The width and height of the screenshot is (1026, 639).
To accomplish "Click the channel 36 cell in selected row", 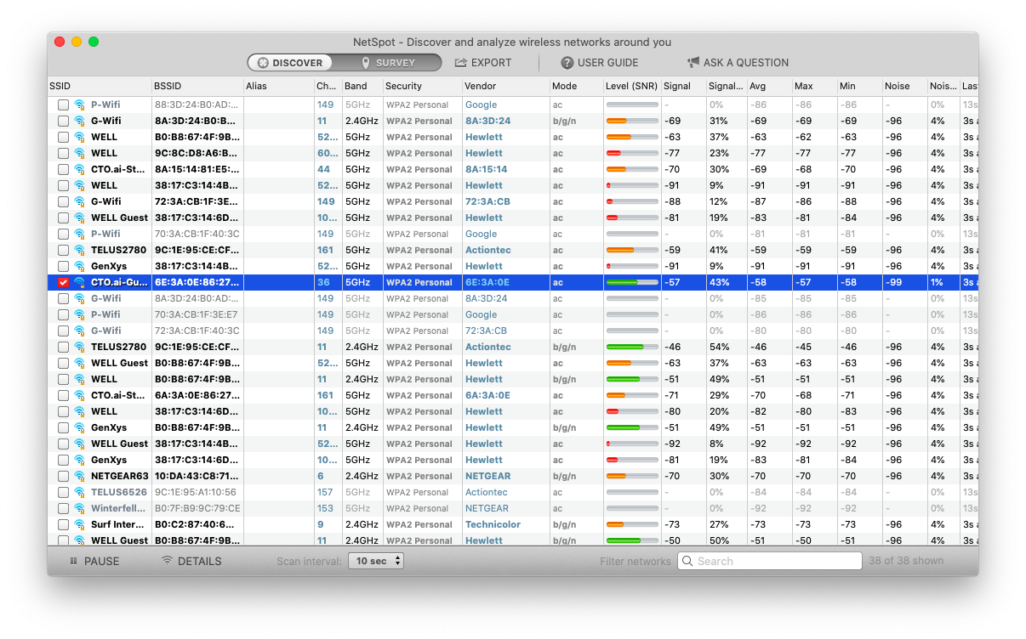I will pos(323,282).
